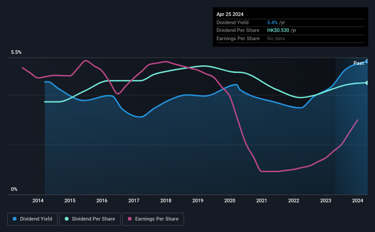Toggle the Dividend Yield legend item

click(x=32, y=219)
